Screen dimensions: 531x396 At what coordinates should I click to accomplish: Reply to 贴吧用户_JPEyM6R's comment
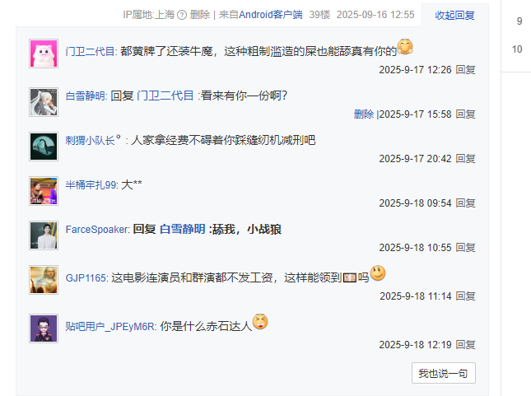point(465,345)
